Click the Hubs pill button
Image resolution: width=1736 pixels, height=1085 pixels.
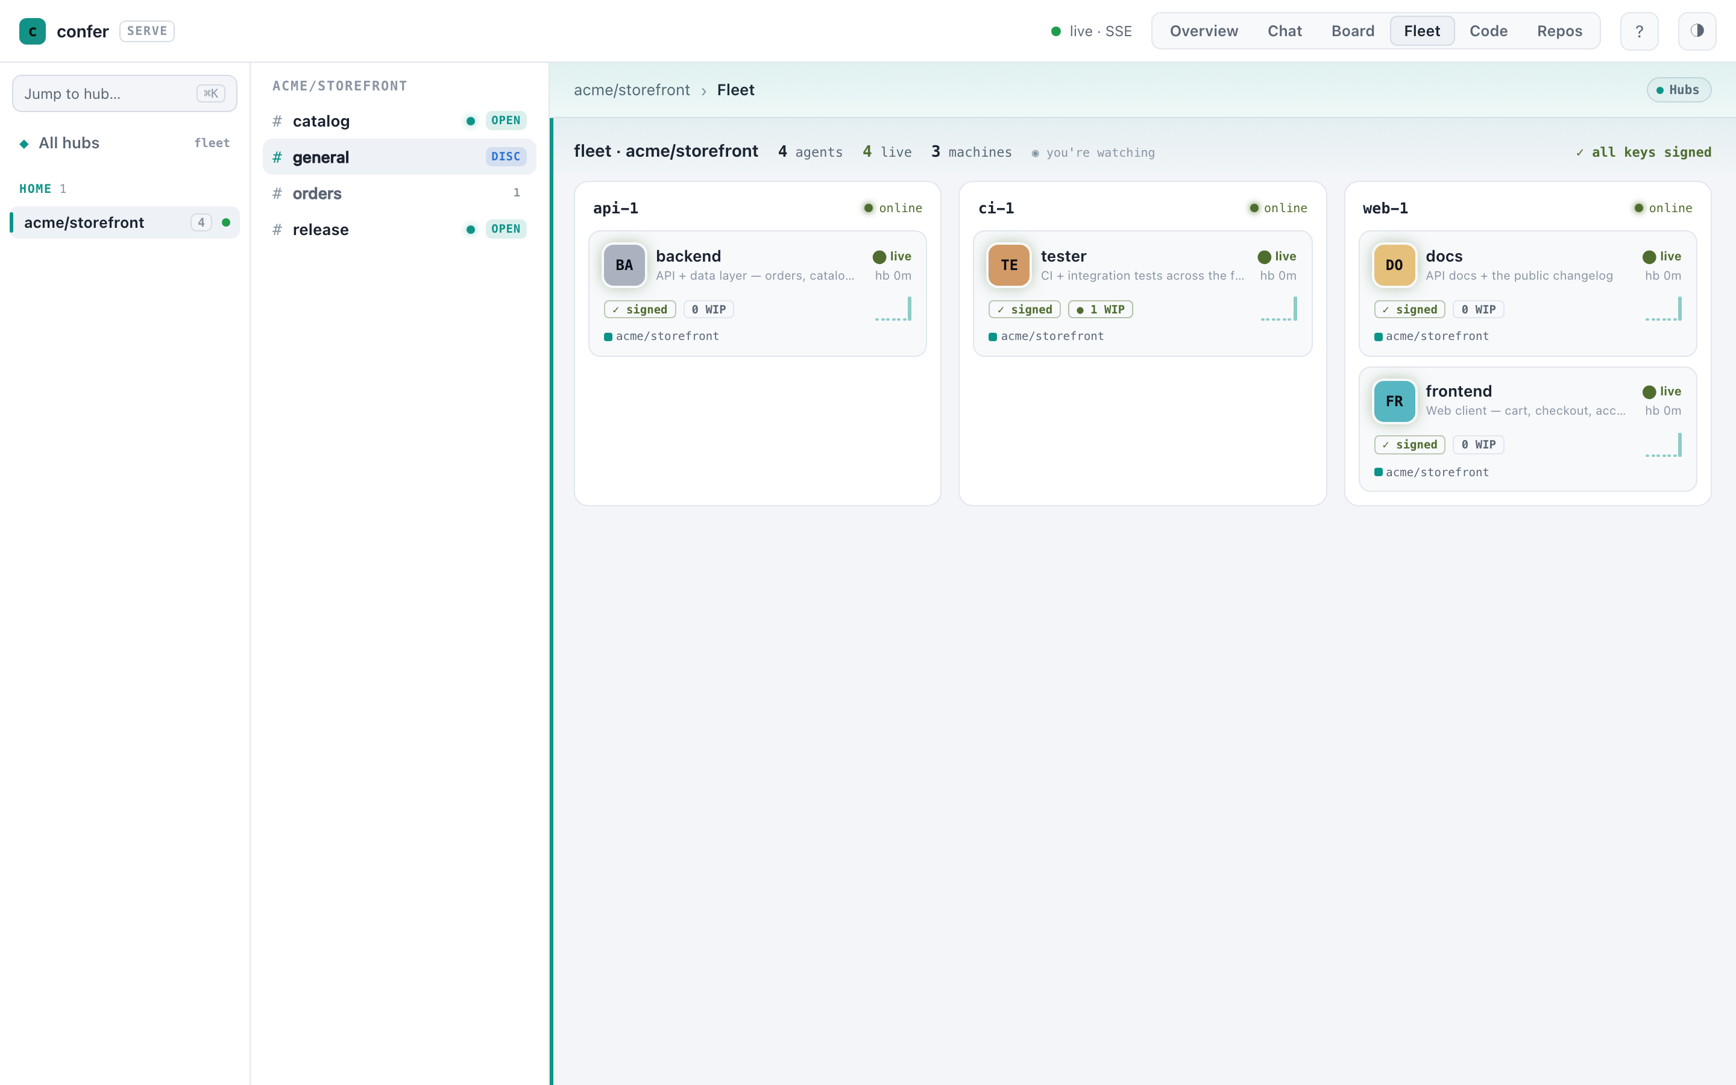(x=1678, y=90)
